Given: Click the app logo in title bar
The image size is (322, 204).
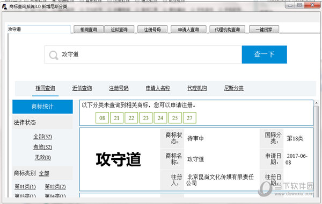Looking at the screenshot, I should [4, 6].
